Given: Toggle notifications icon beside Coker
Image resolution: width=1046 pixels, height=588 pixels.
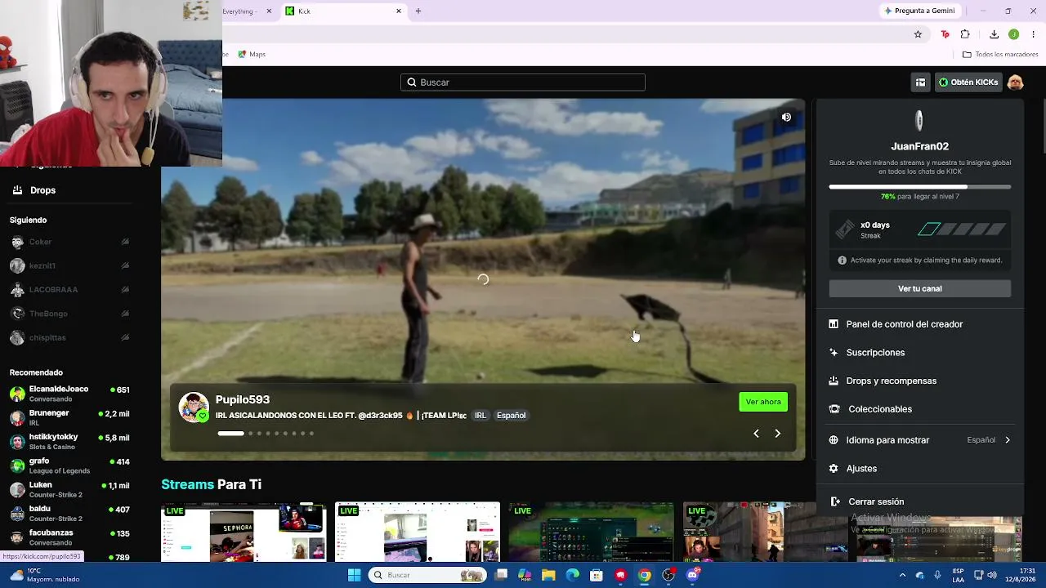Looking at the screenshot, I should coord(125,242).
